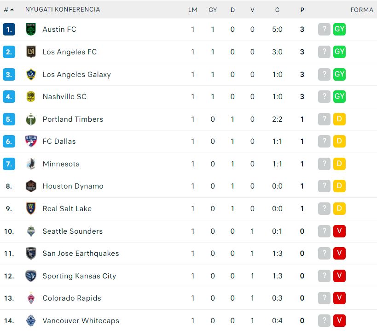Click Sporting Kansas City red V badge

(x=339, y=276)
